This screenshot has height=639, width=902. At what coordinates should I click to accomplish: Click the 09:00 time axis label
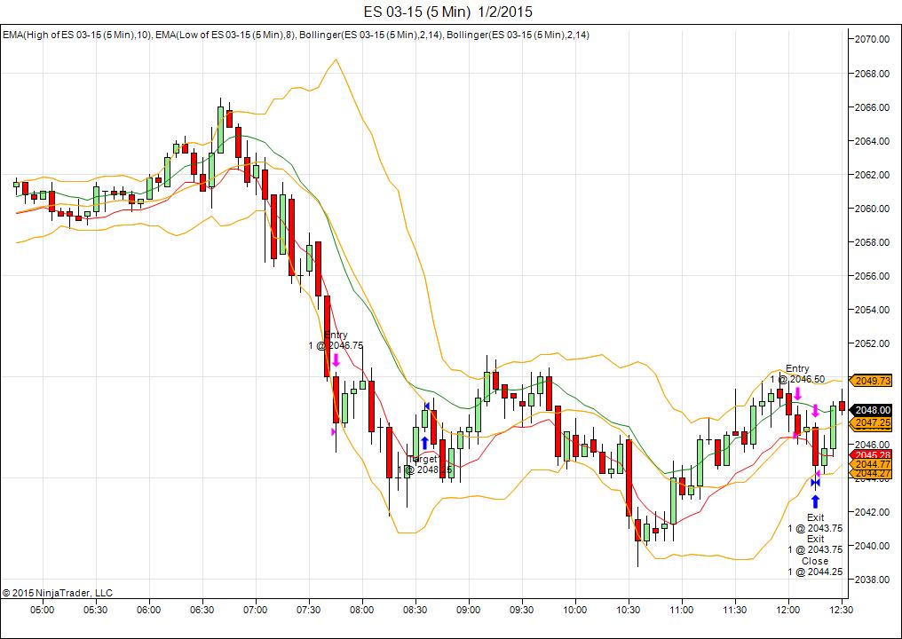[468, 610]
